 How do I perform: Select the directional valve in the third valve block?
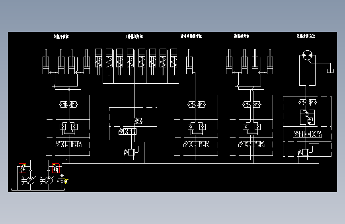click(x=197, y=144)
